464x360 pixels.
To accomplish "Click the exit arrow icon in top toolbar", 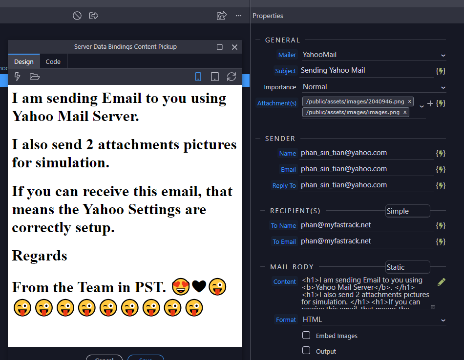I will click(94, 16).
